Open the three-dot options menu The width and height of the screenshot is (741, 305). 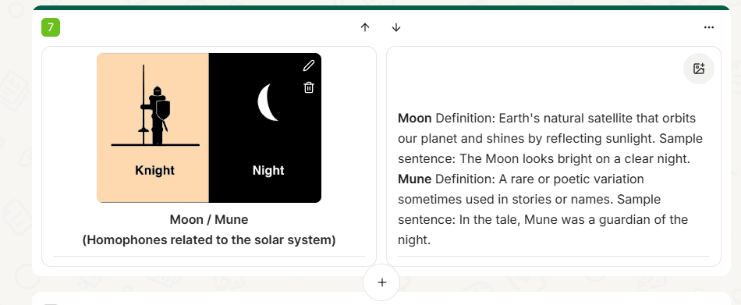tap(708, 27)
